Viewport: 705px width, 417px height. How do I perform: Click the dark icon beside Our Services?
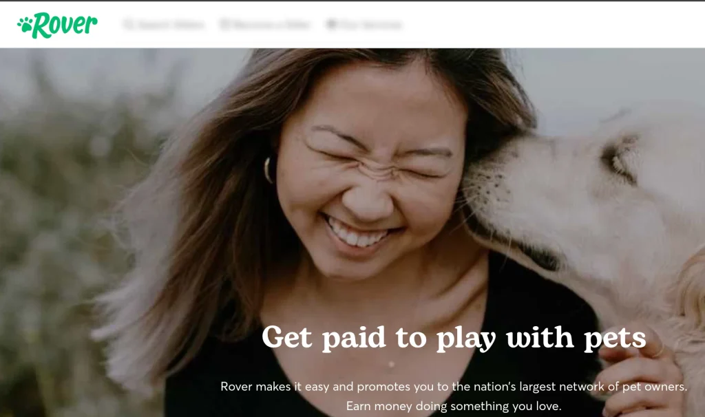click(331, 24)
